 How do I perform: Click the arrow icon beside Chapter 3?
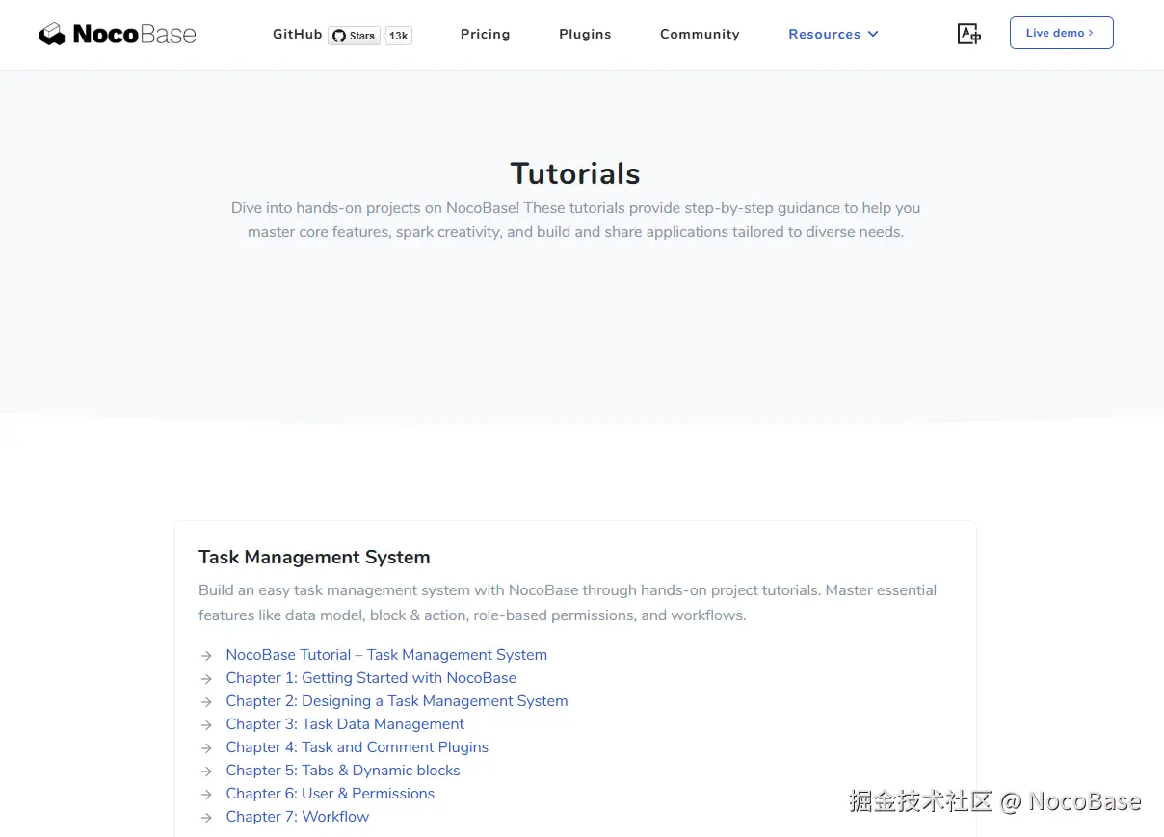click(x=206, y=725)
